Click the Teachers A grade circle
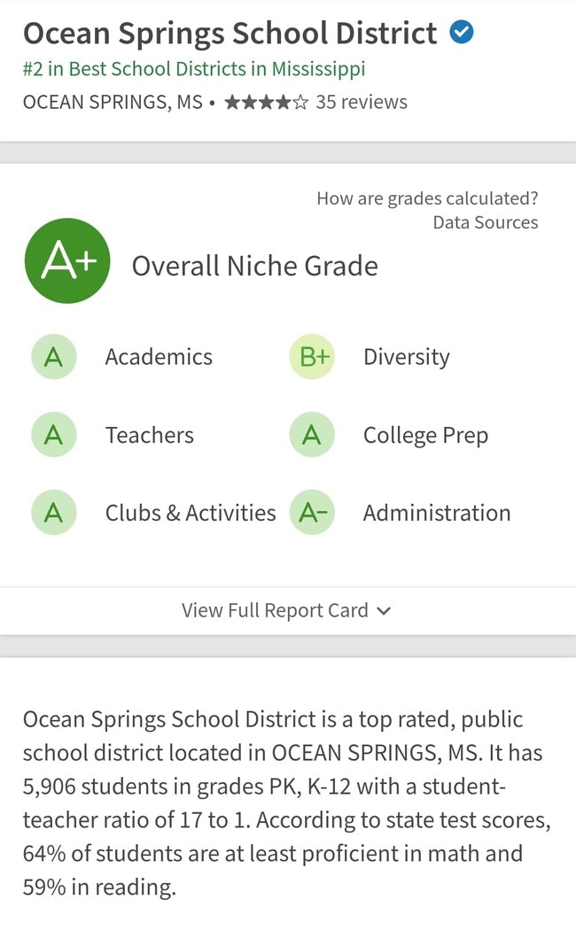Screen dimensions: 576x946 click(x=54, y=435)
